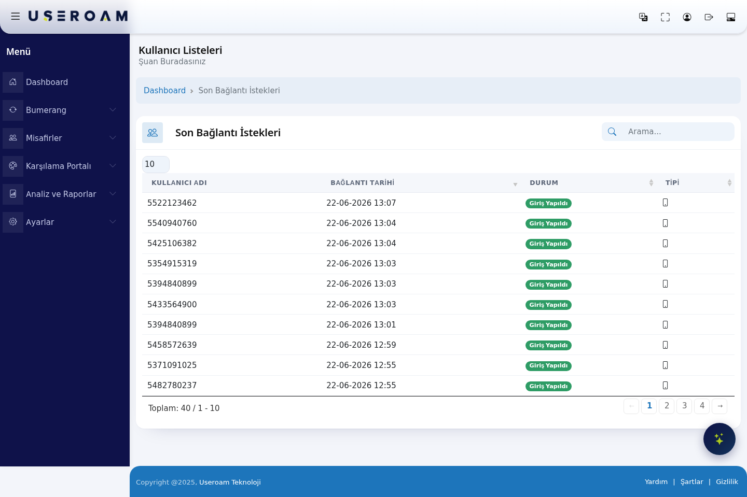
Task: Expand the Bumerang submenu chevron
Action: tap(113, 110)
